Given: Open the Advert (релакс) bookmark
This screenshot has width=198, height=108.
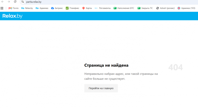Looking at the screenshot, I should click(166, 8).
